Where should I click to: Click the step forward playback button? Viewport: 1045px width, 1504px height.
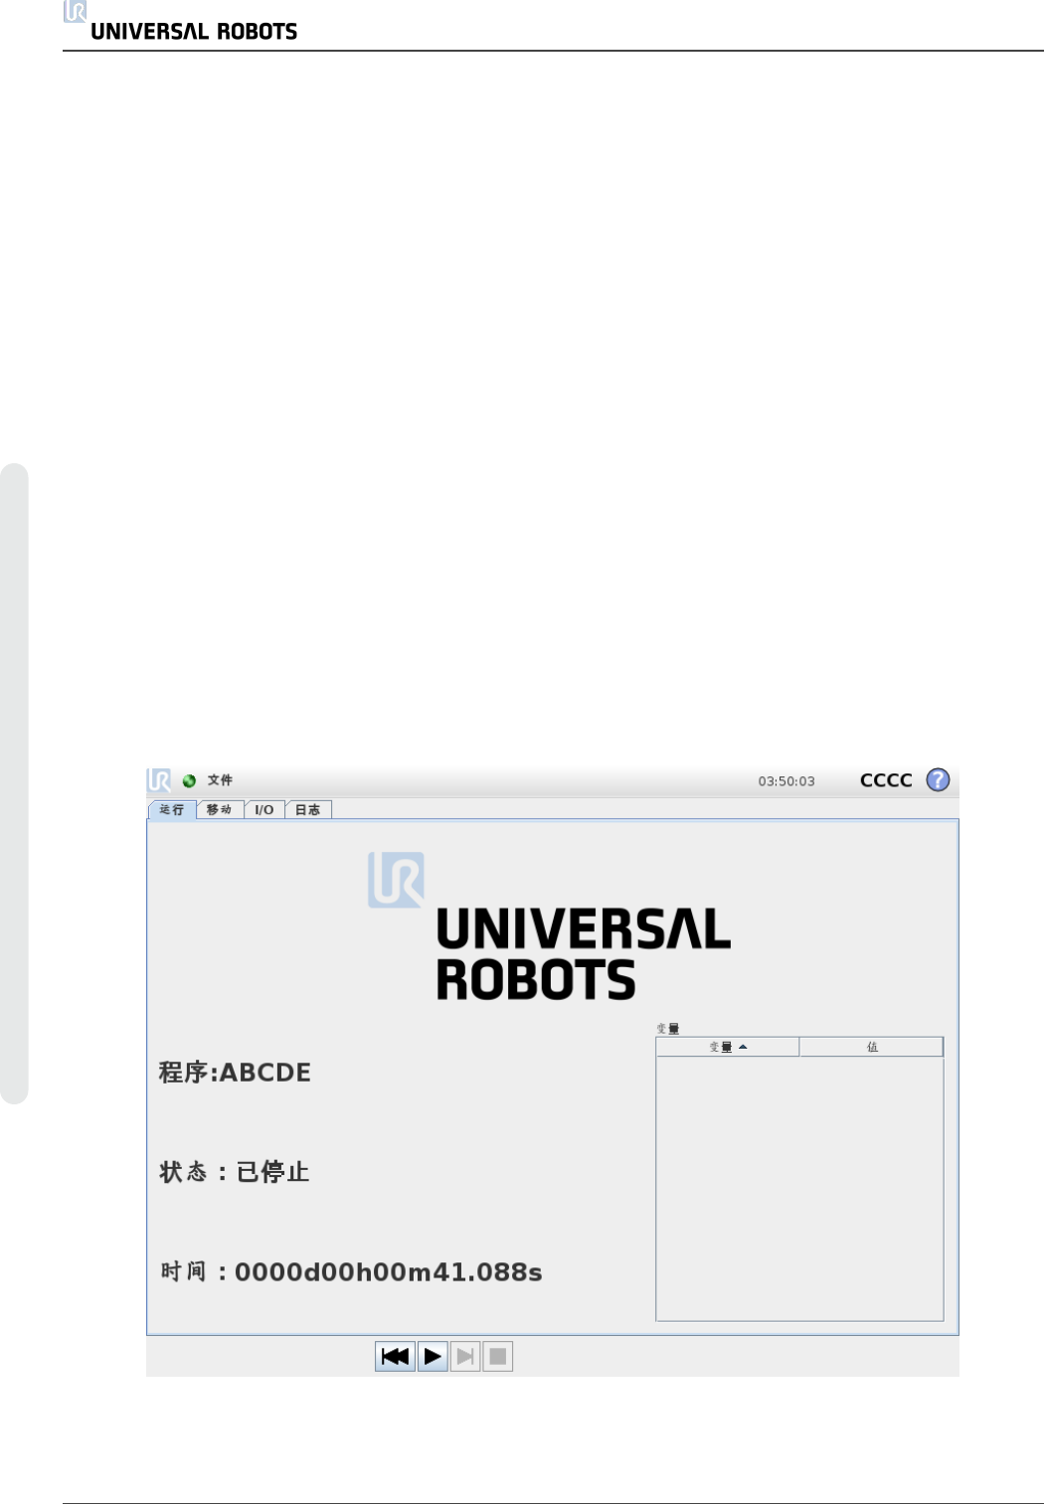point(465,1356)
